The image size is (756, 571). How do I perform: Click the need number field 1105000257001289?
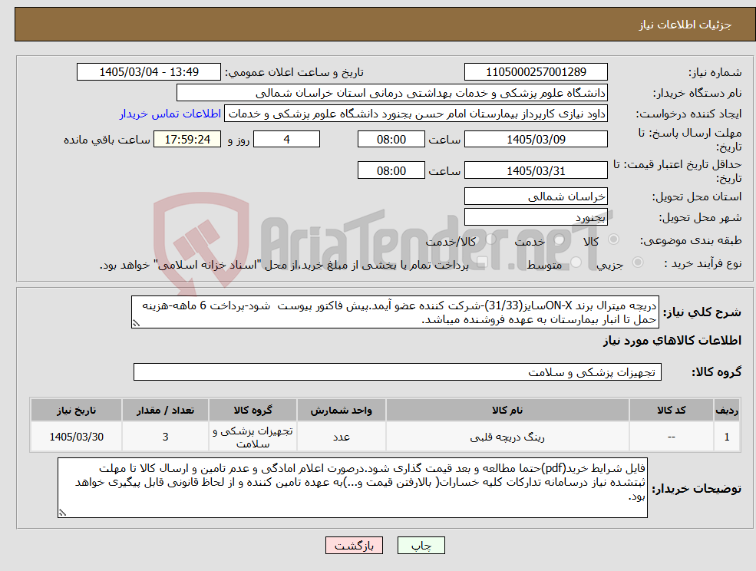536,72
